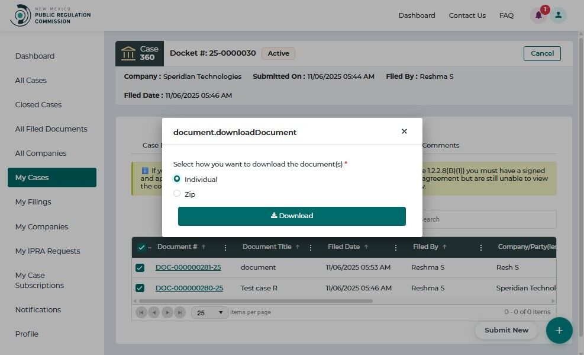Uncheck row DOC-000000280-25 checkbox
The width and height of the screenshot is (584, 355).
(x=140, y=288)
